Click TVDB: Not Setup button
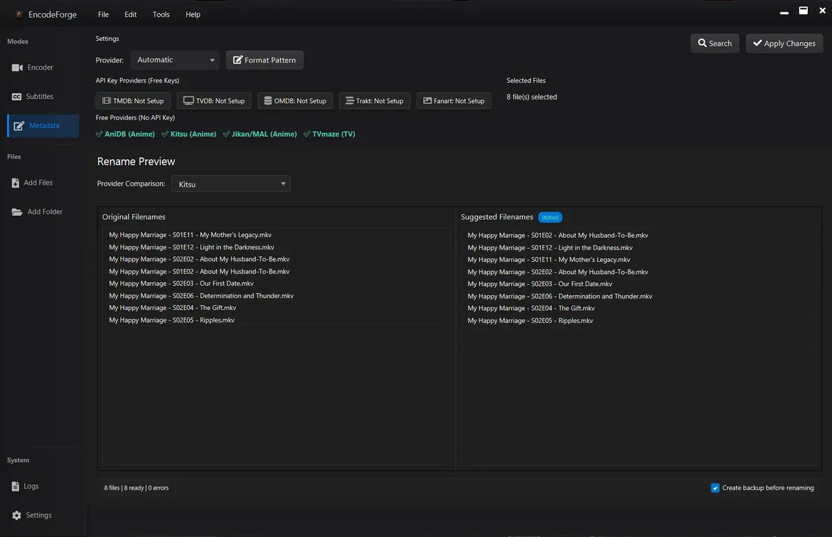This screenshot has width=832, height=537. tap(214, 101)
